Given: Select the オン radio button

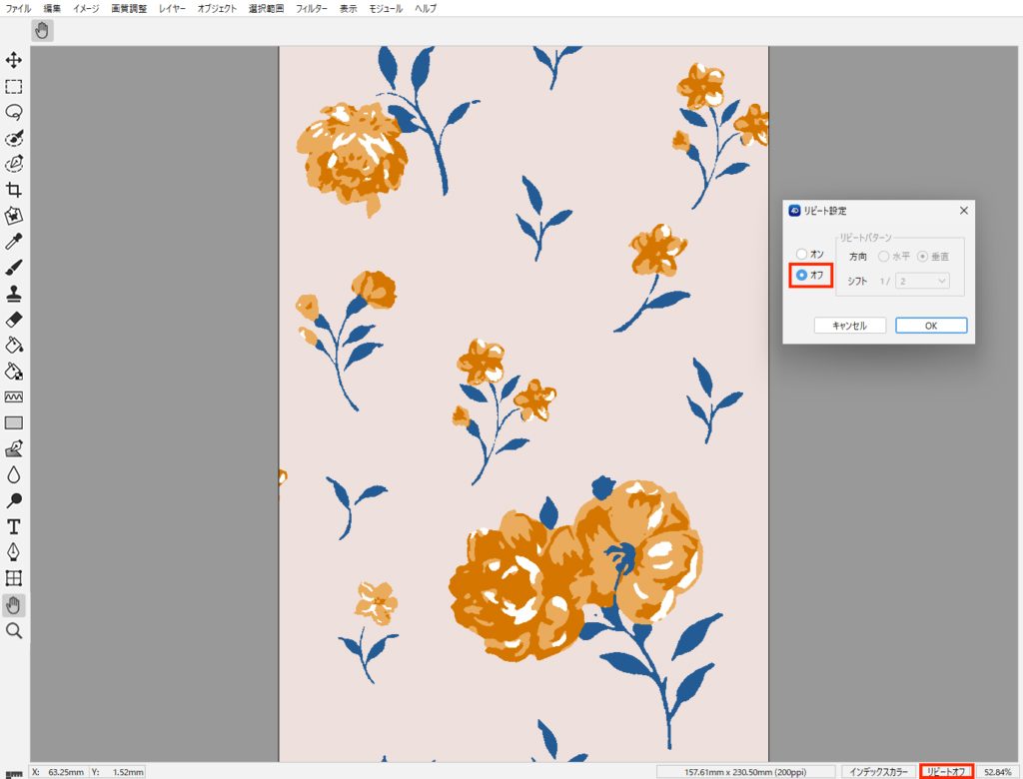Looking at the screenshot, I should click(801, 254).
